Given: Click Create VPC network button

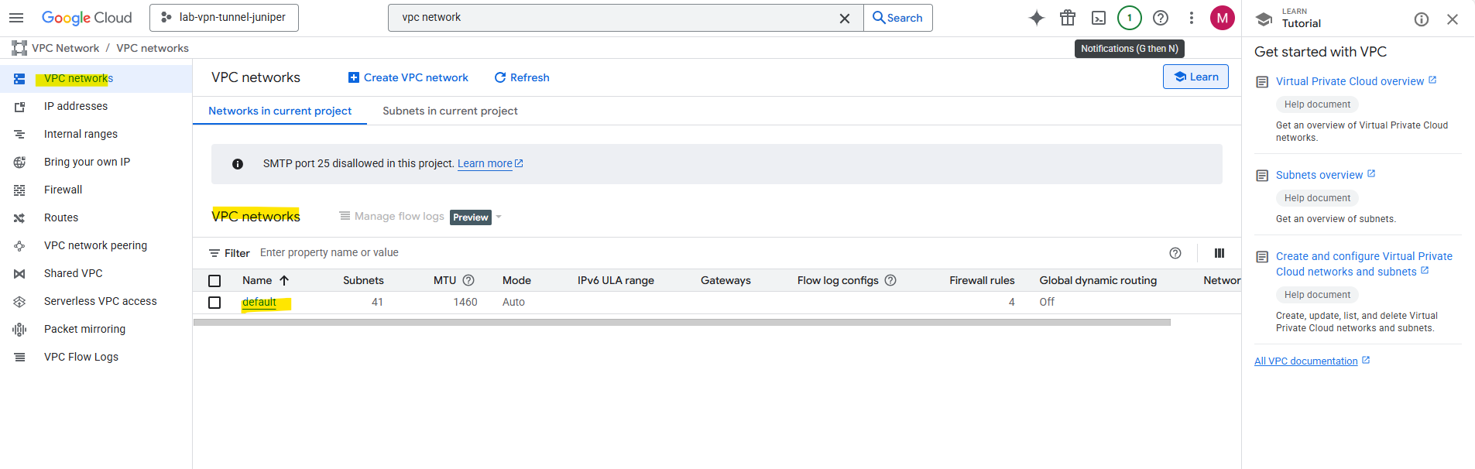Looking at the screenshot, I should (408, 77).
